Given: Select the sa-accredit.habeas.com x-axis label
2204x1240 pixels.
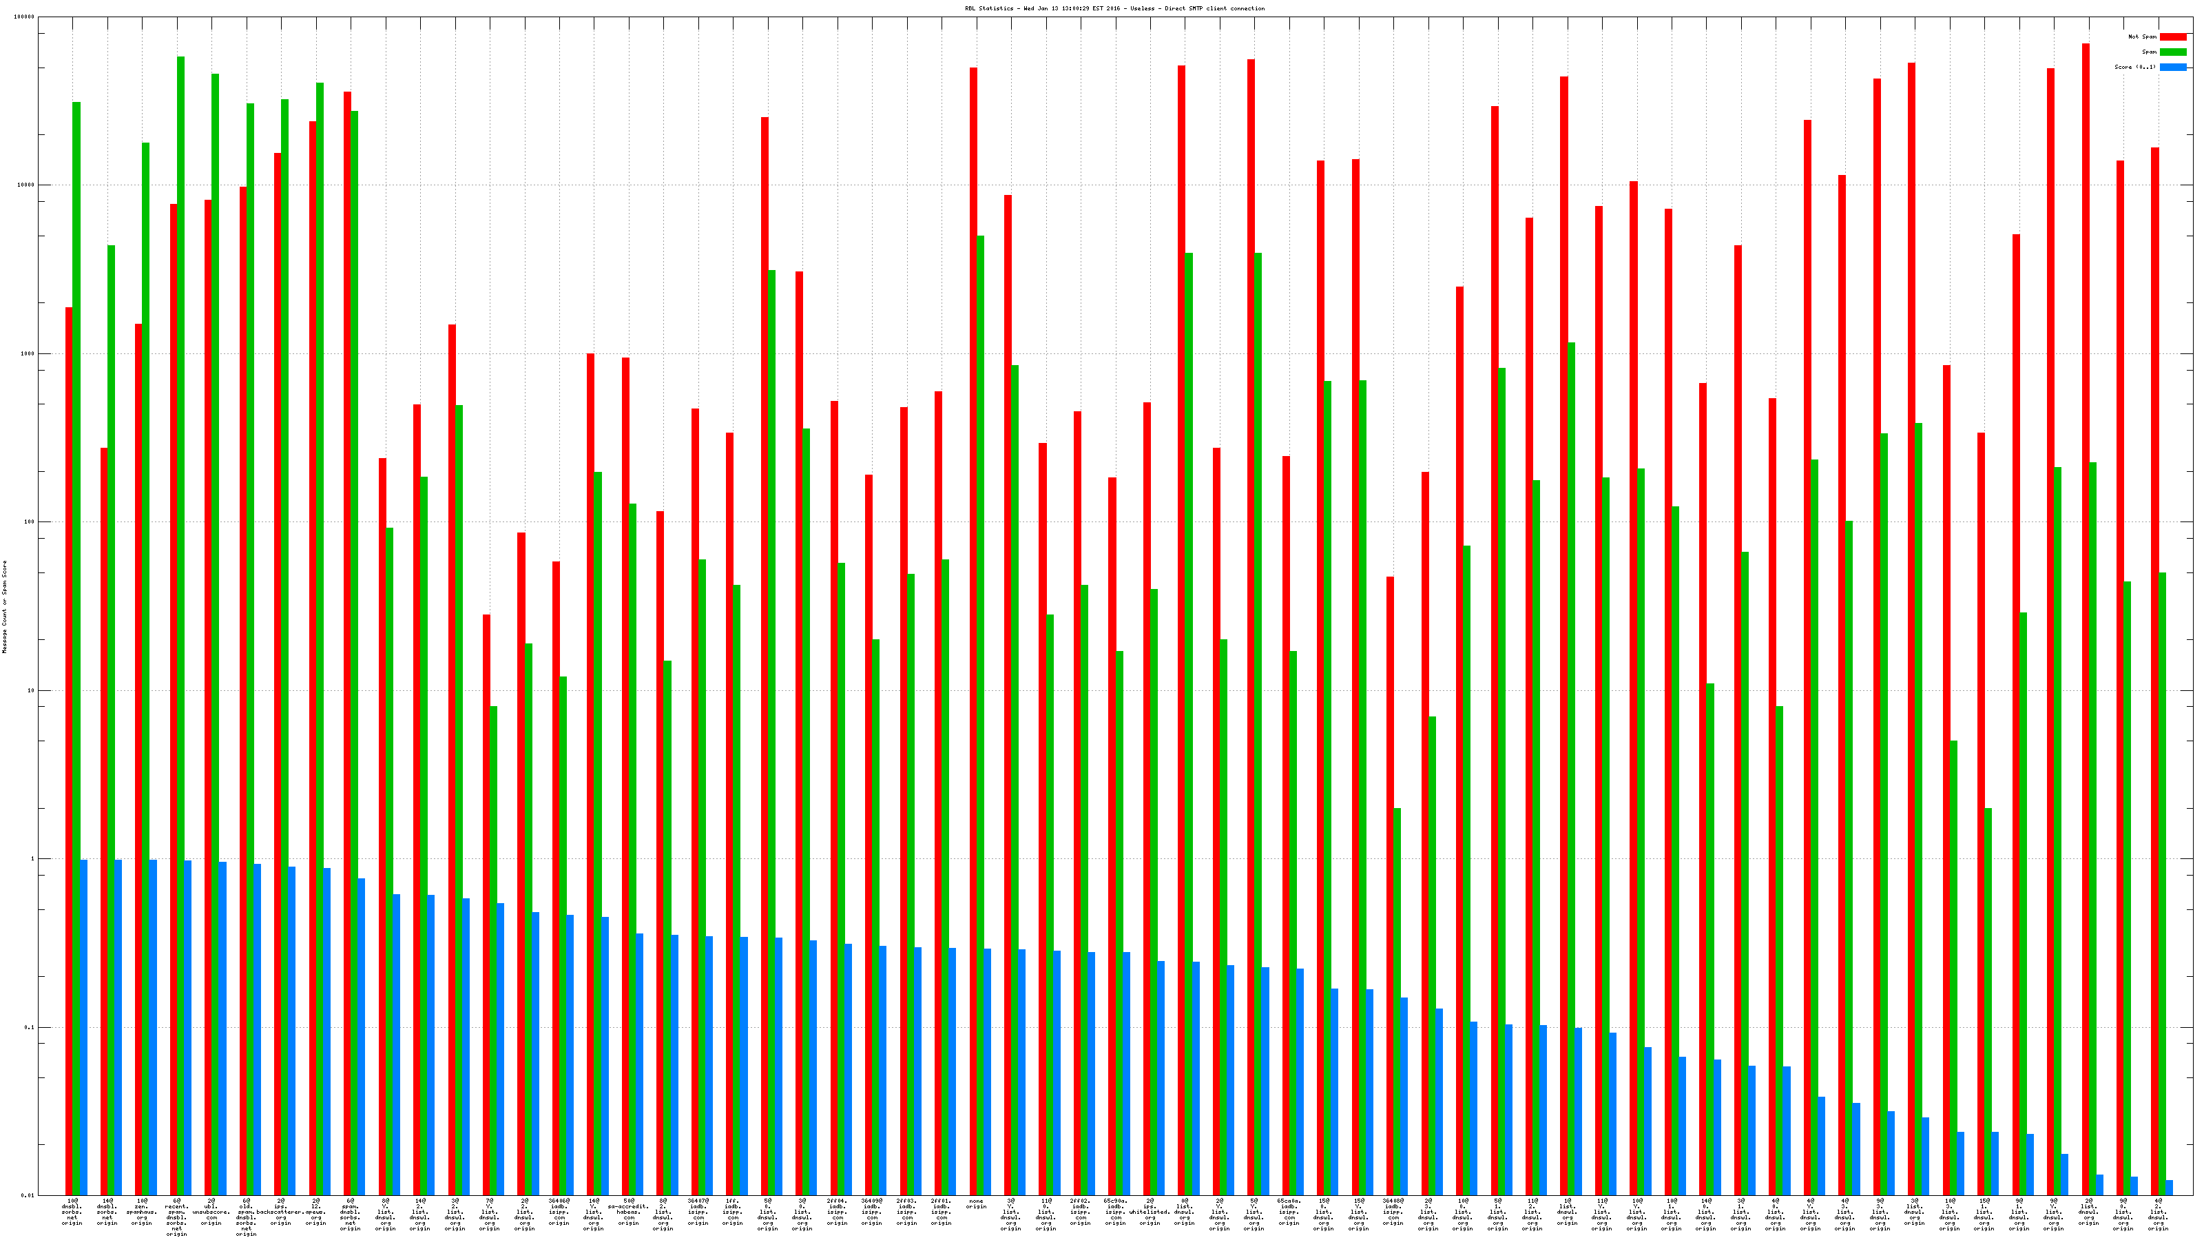Looking at the screenshot, I should [x=628, y=1212].
